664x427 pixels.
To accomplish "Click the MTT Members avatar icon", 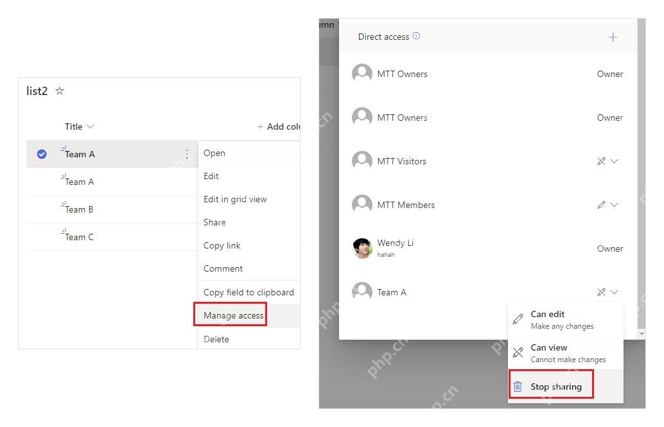I will coord(362,205).
